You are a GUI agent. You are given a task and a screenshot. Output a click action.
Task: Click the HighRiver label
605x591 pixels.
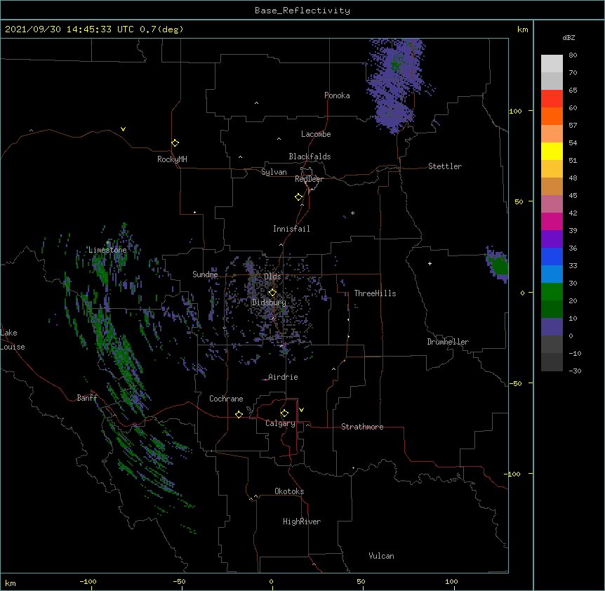302,522
